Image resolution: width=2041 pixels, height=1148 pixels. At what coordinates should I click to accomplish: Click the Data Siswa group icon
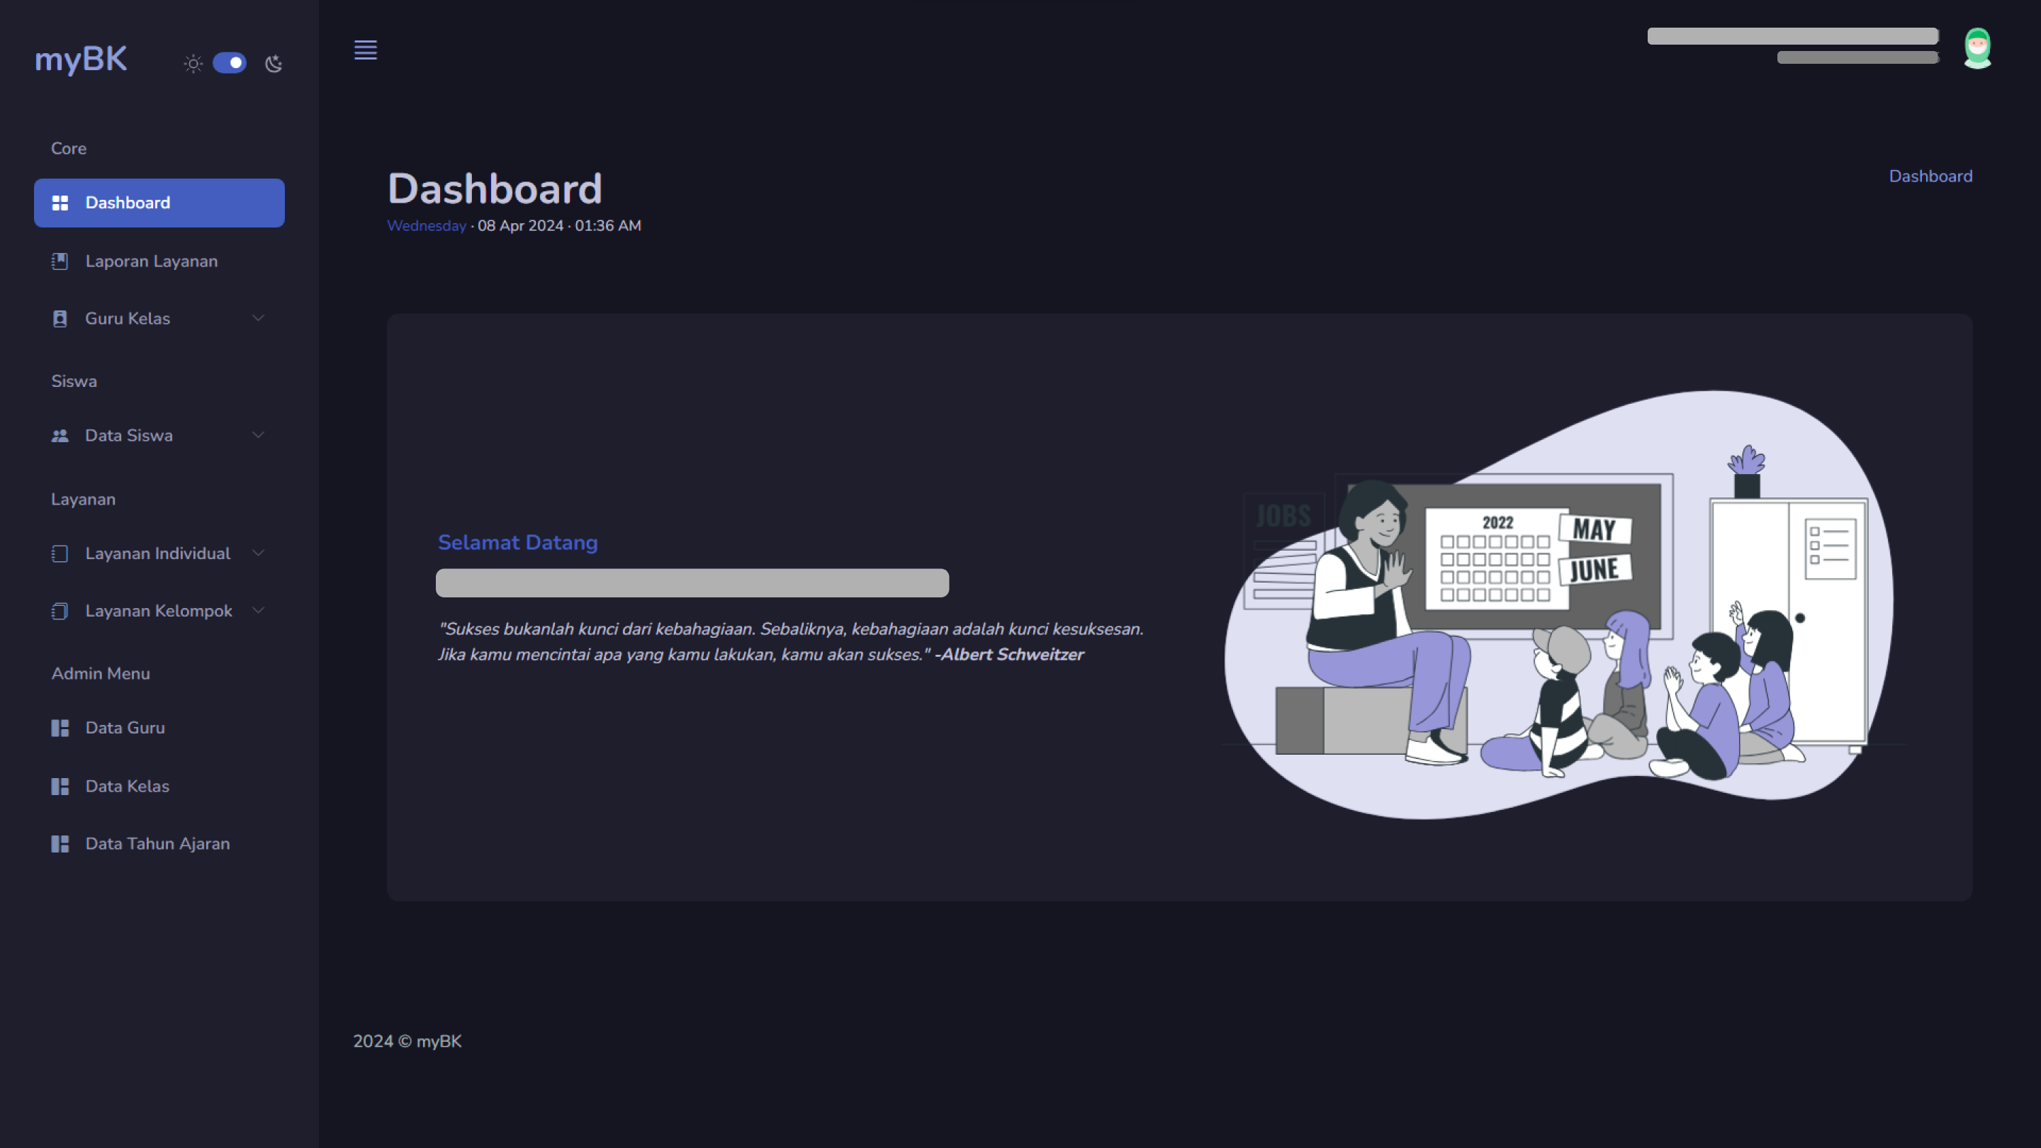(x=60, y=434)
